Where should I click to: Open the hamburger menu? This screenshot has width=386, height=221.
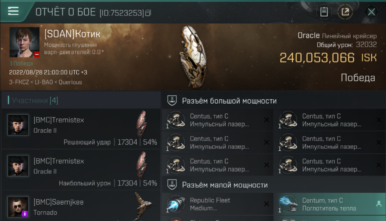pyautogui.click(x=13, y=11)
